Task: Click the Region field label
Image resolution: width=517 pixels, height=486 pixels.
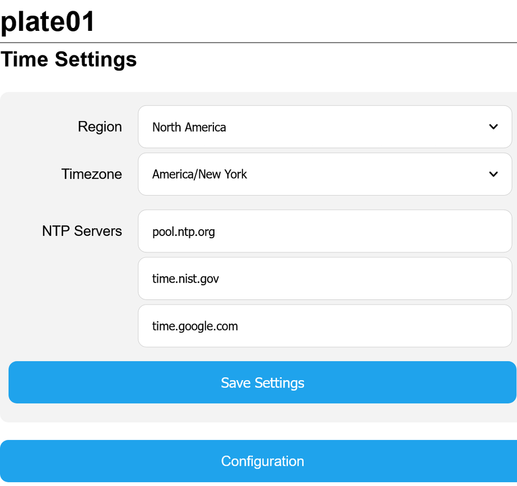Action: [x=100, y=127]
